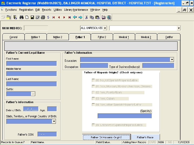Viewport: 194px width, 145px height.
Task: Go to first record
Action: pos(53,17)
